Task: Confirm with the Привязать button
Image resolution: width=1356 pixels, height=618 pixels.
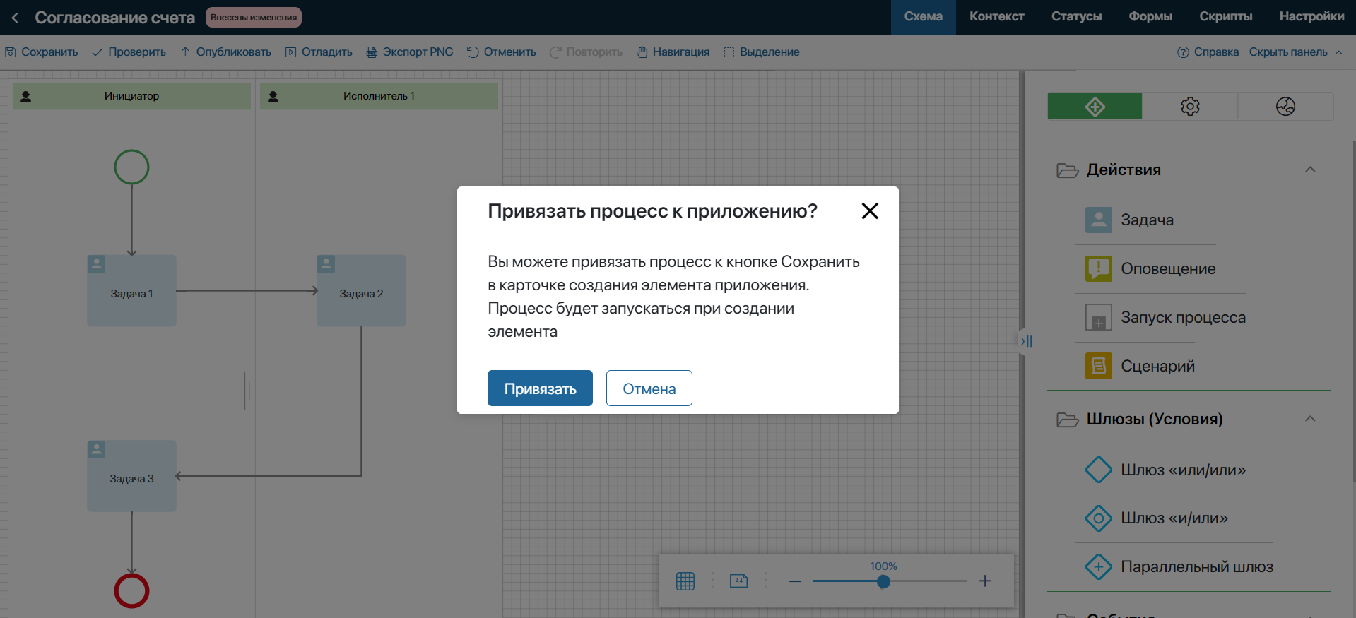Action: [x=540, y=388]
